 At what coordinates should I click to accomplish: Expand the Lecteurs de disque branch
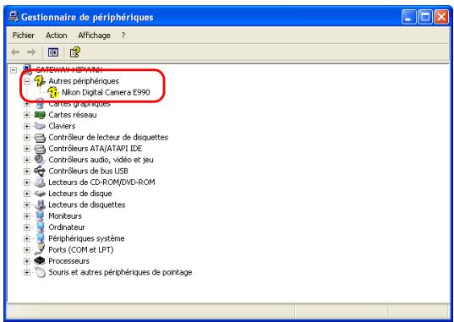[x=27, y=194]
